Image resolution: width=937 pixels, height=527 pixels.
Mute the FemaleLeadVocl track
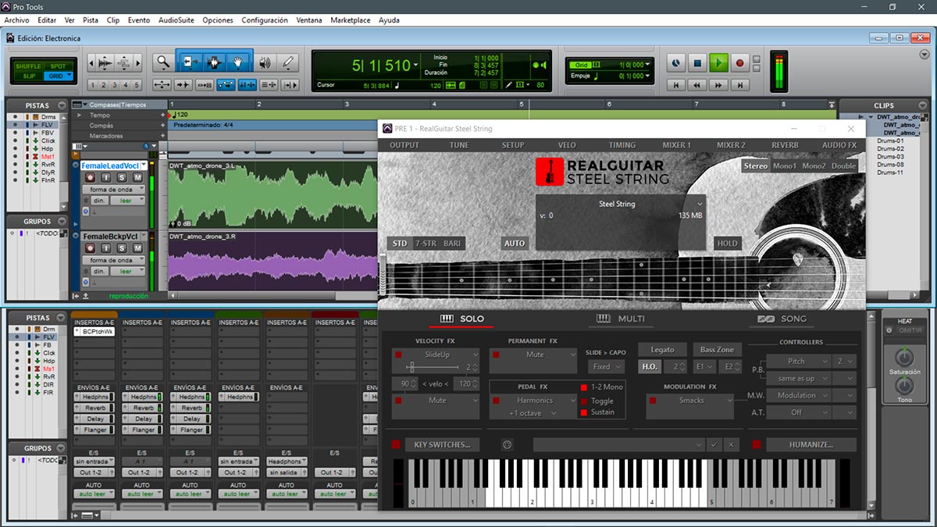pos(137,178)
